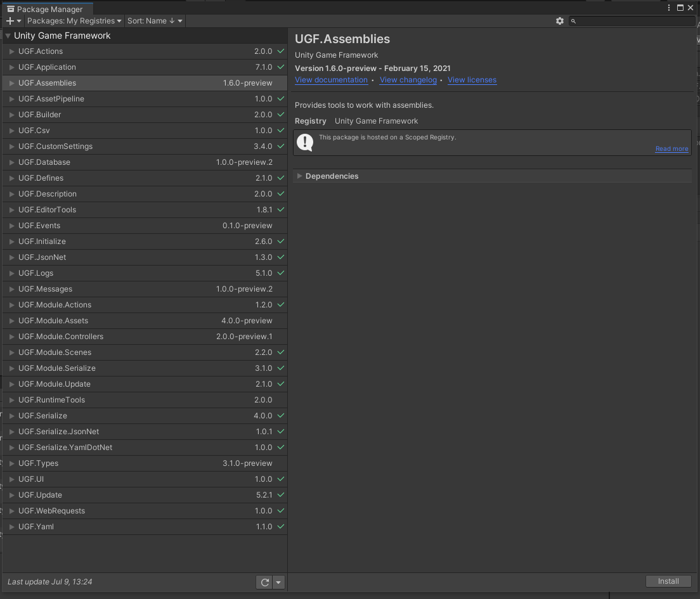Click the View documentation link

pos(331,80)
